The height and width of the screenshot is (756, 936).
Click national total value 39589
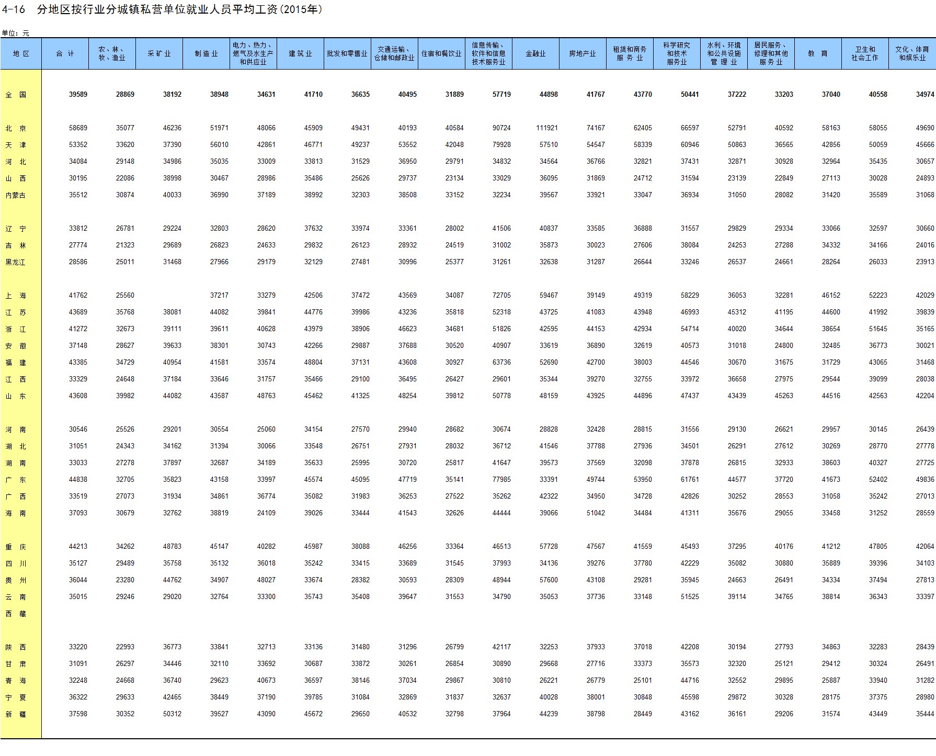78,95
